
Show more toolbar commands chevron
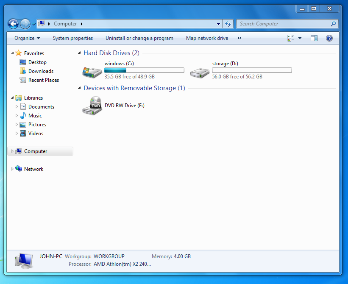pyautogui.click(x=239, y=38)
